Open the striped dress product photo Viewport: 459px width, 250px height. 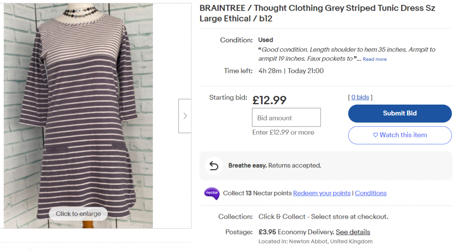(78, 112)
